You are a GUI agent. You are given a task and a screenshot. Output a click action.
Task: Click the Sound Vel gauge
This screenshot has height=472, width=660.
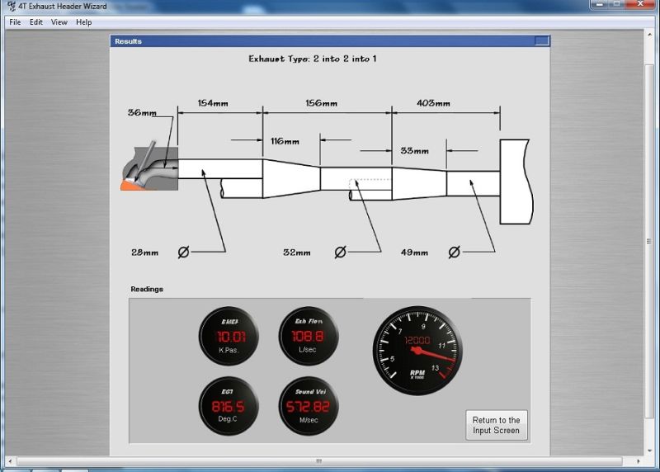[309, 407]
